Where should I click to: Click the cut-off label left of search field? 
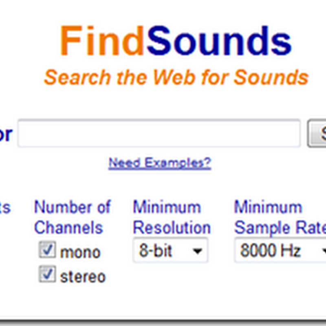coord(6,134)
